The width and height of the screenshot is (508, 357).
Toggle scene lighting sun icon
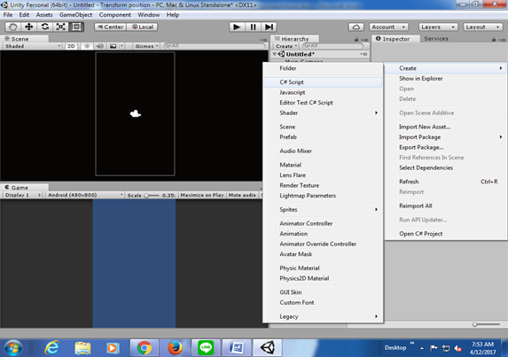point(87,46)
